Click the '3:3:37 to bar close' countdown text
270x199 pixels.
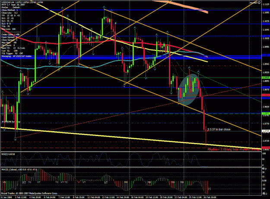click(219, 130)
